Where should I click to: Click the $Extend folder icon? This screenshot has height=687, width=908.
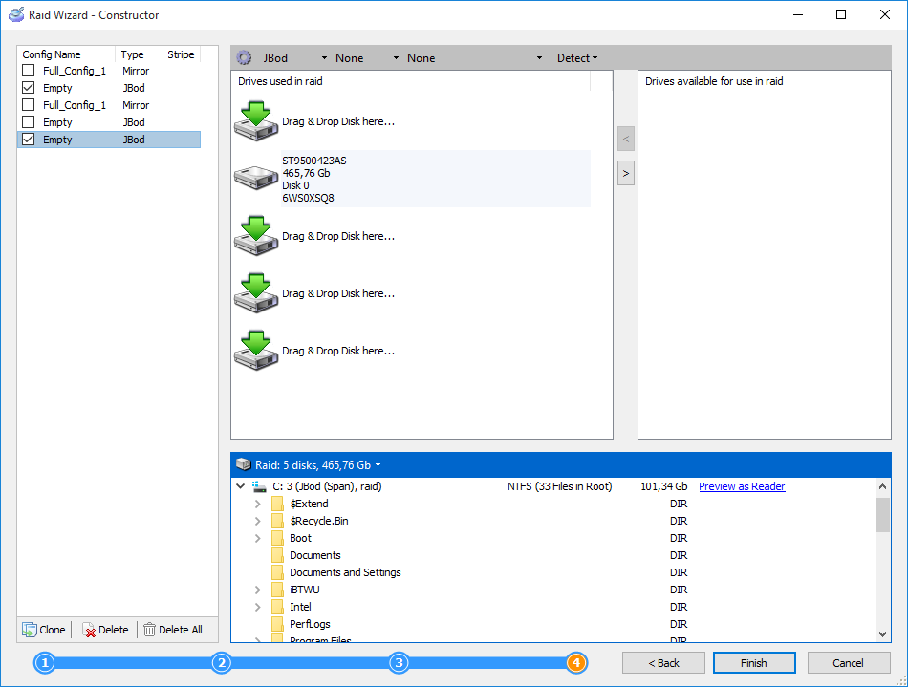coord(277,505)
